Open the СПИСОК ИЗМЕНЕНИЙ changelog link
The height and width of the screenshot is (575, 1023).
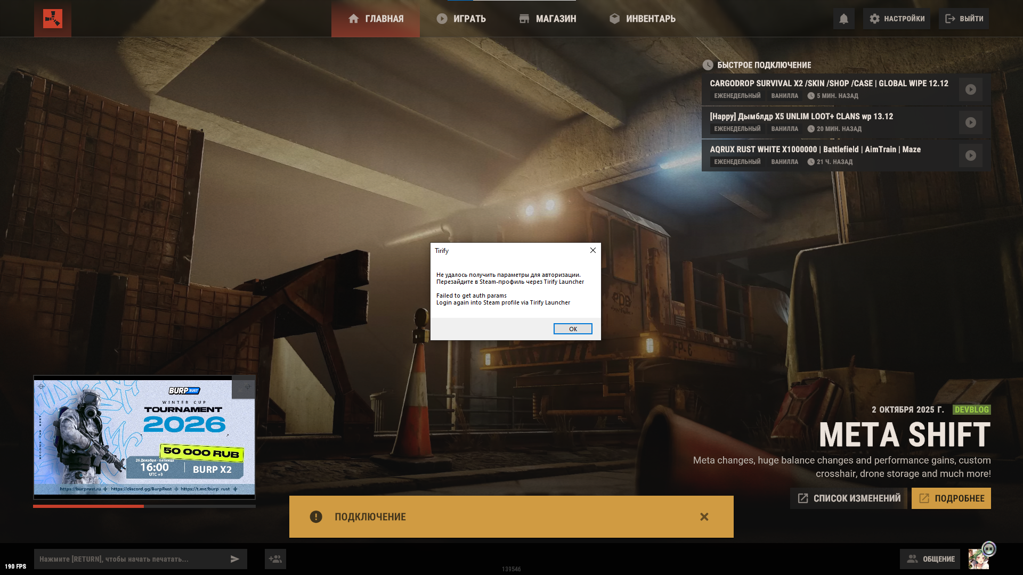point(849,498)
